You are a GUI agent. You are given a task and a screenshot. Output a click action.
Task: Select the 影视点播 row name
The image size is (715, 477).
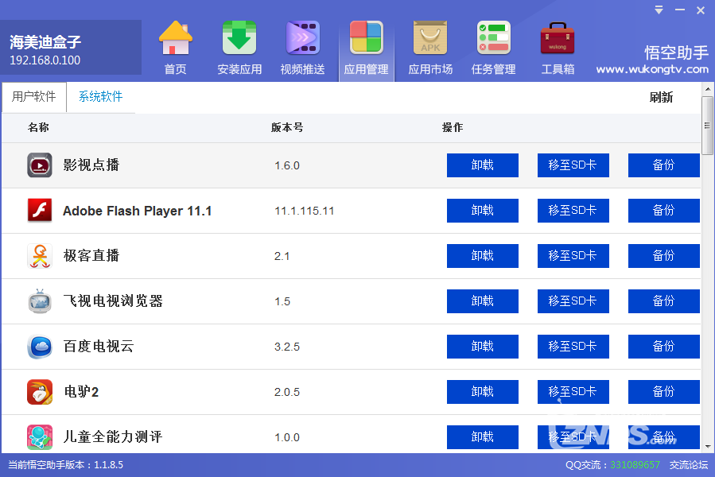tap(91, 165)
